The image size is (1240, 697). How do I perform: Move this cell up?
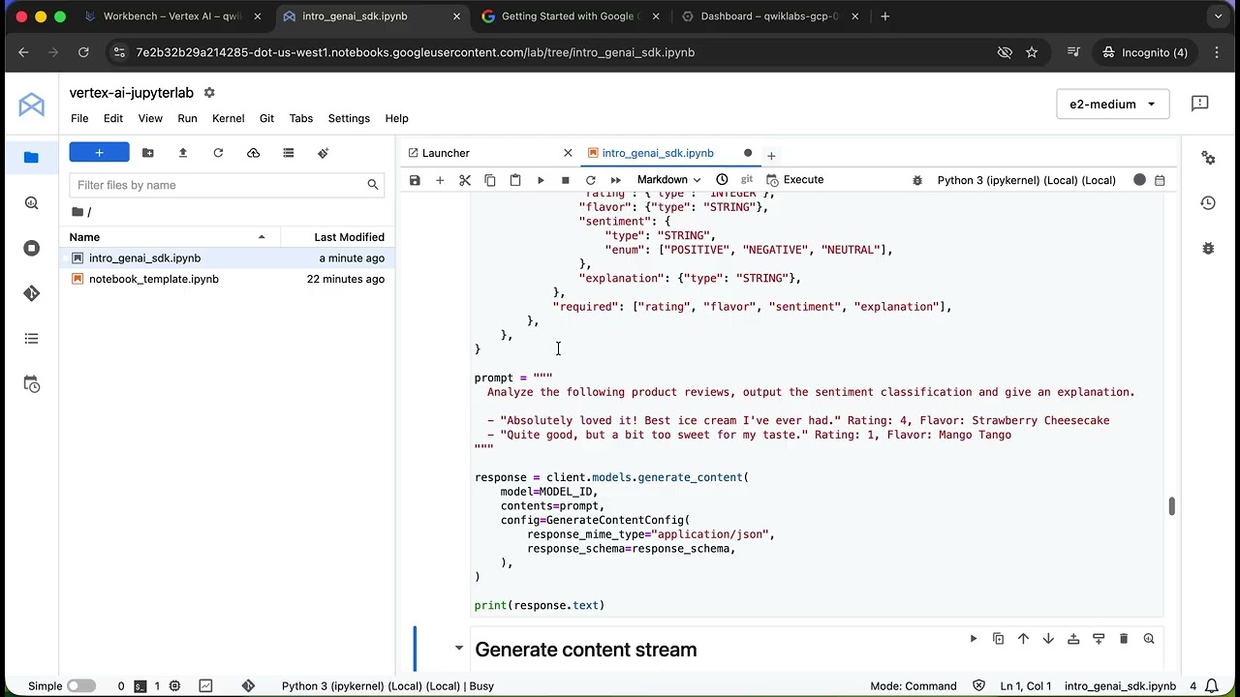coord(1023,639)
